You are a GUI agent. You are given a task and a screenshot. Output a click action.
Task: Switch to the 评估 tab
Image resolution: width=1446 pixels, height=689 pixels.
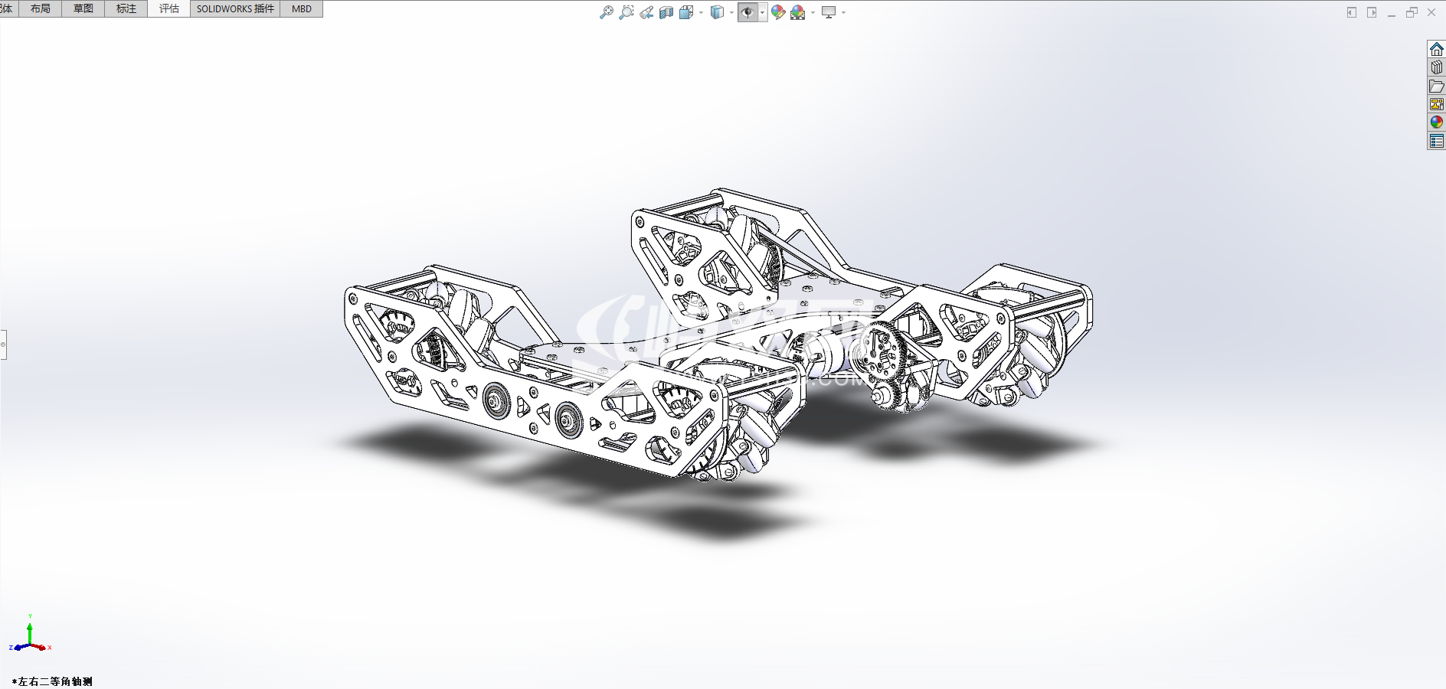point(169,8)
